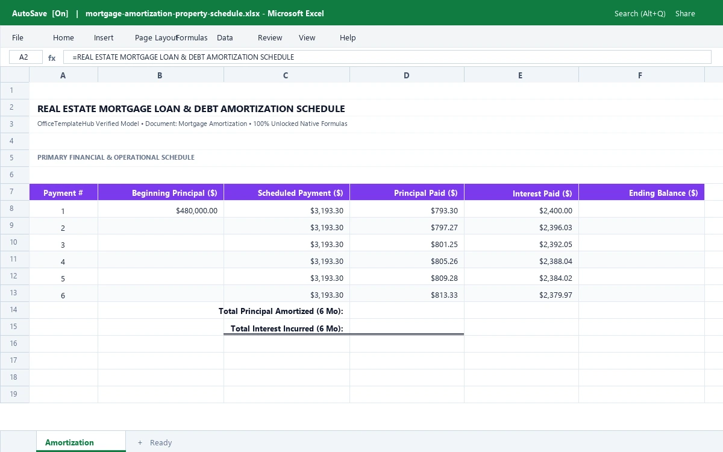This screenshot has height=452, width=723.
Task: Select Scheduled Payment cell for payment 4
Action: tap(286, 260)
